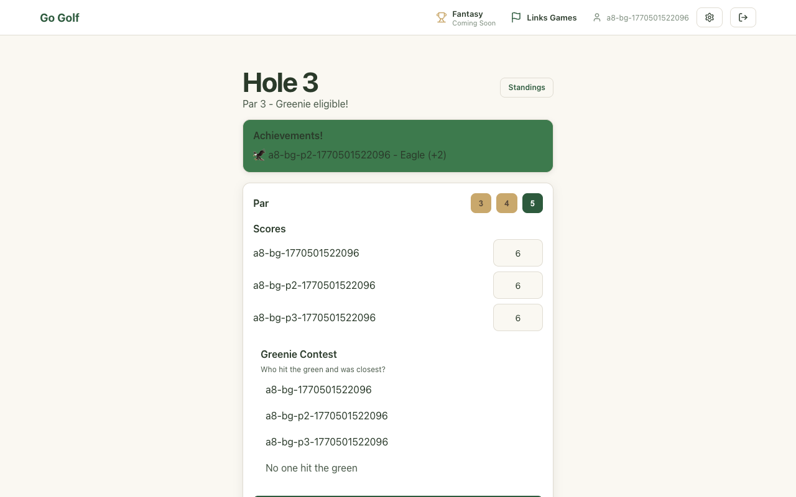796x497 pixels.
Task: Open the Fantasy Coming Soon item
Action: 473,18
